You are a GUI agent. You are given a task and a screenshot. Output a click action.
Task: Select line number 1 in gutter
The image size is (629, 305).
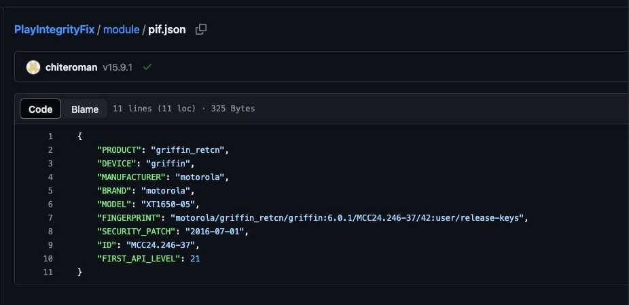[50, 137]
